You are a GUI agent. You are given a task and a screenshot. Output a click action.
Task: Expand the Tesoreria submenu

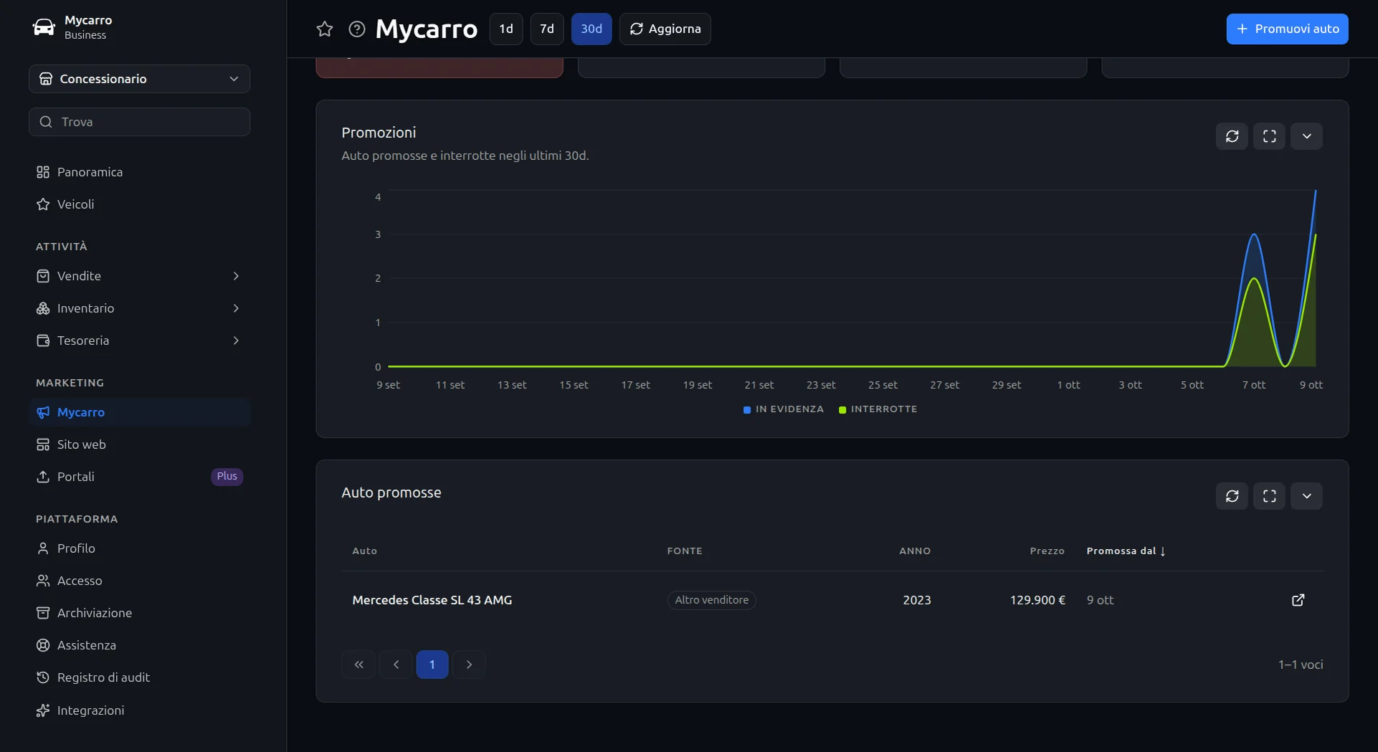tap(139, 341)
